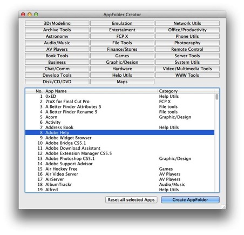Viewport: 244px width, 235px height.
Task: Assign the Archive Tools category
Action: click(x=57, y=30)
